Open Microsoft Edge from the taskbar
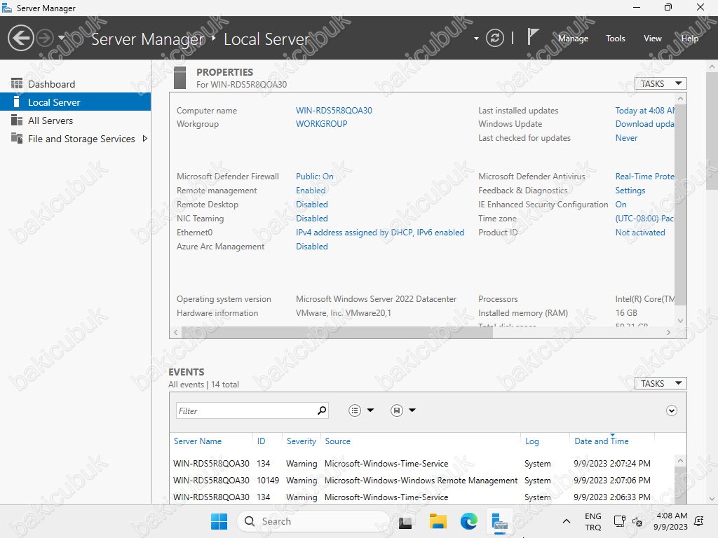The width and height of the screenshot is (718, 538). (469, 521)
